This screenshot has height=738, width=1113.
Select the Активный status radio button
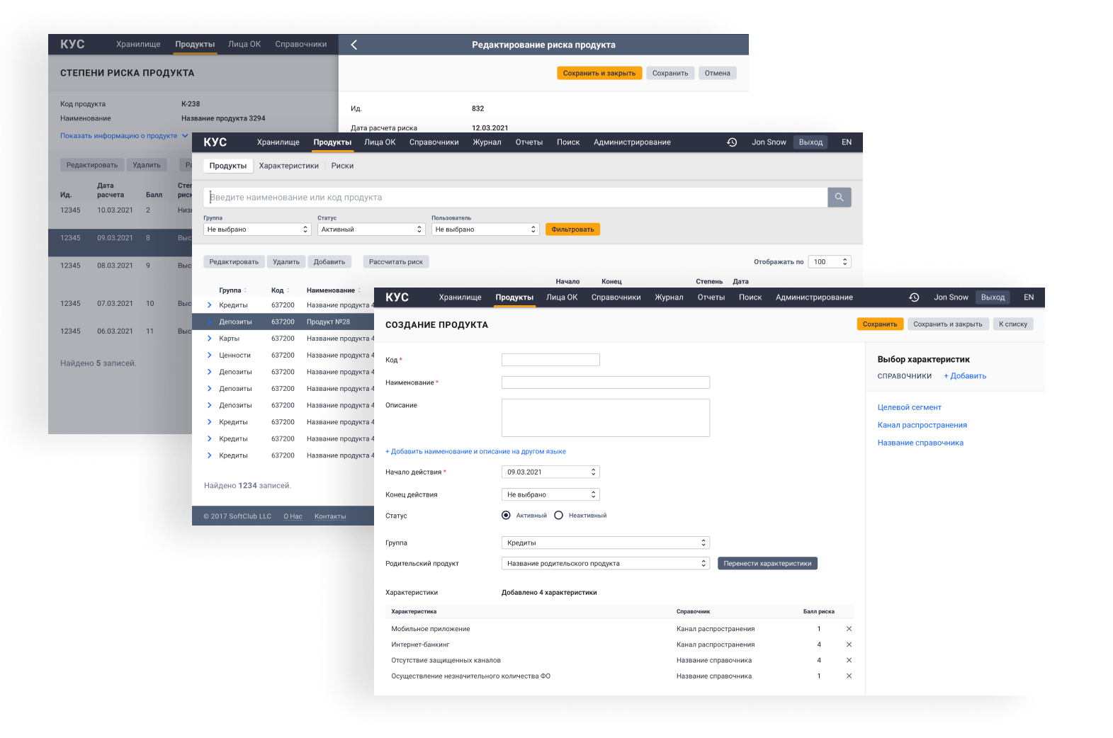(506, 516)
